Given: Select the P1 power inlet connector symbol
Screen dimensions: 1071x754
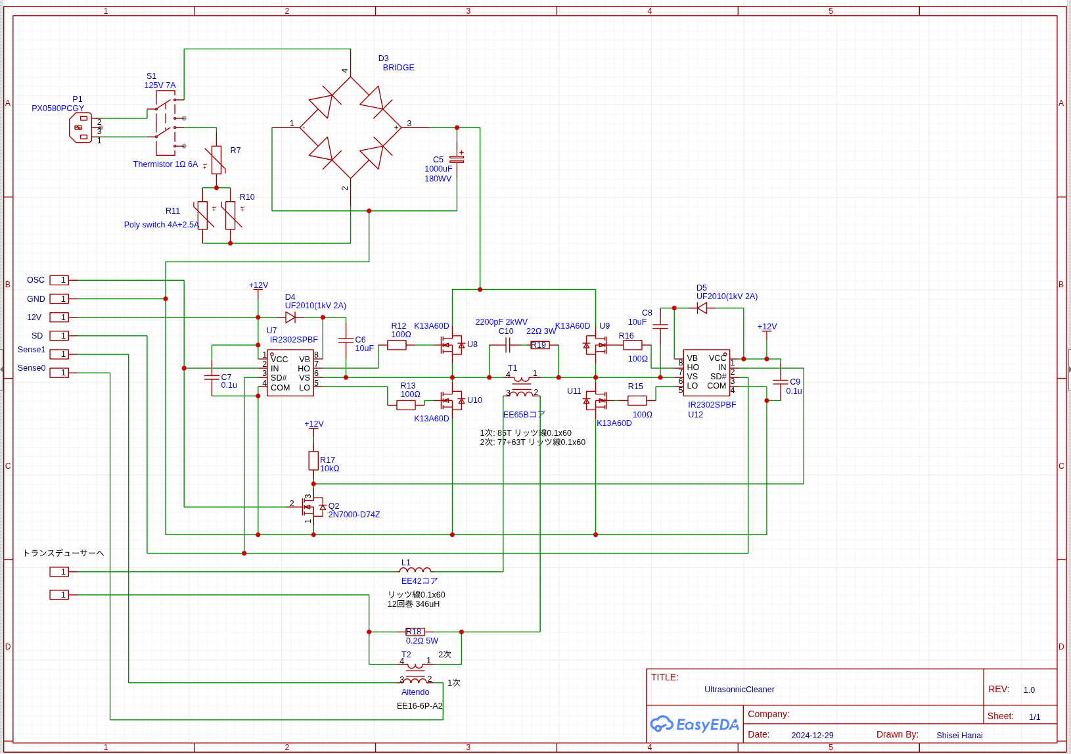Looking at the screenshot, I should point(80,128).
